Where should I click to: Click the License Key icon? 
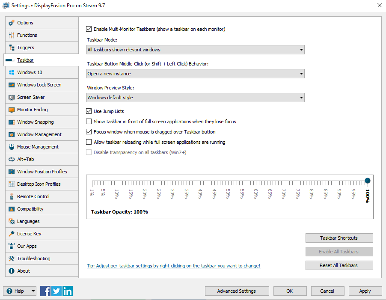click(11, 234)
